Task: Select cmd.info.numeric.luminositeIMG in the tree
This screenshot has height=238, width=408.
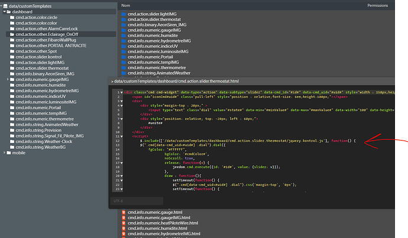Action: [46, 102]
